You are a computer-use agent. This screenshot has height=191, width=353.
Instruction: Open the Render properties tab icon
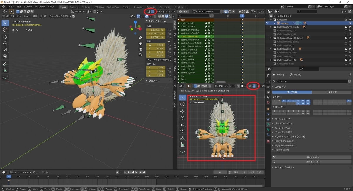tap(268, 82)
